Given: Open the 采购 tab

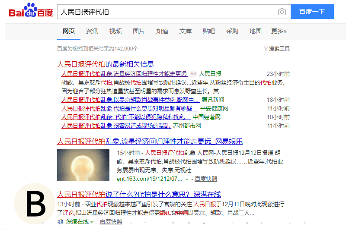Looking at the screenshot, I should (x=232, y=31).
